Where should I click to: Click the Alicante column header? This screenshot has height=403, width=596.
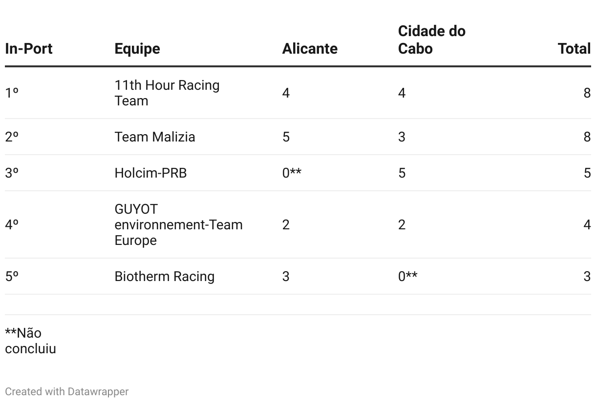click(x=310, y=49)
